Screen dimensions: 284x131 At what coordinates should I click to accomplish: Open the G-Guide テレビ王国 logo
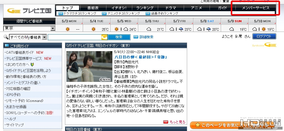[x=29, y=11]
